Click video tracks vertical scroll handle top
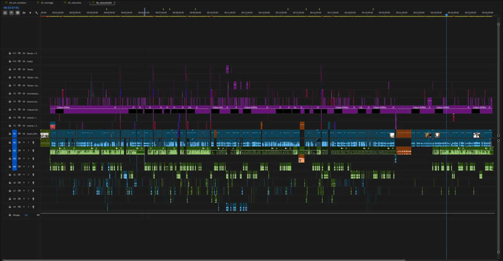Screen dimensions: 503x261 498,24
